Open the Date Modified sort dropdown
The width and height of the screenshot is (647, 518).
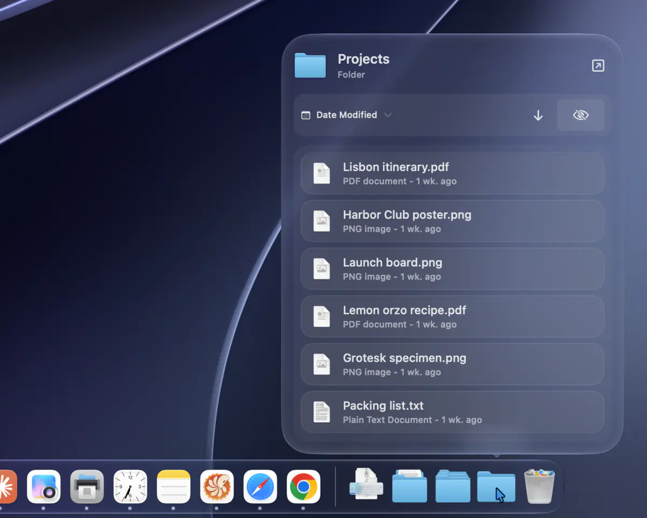click(x=346, y=115)
